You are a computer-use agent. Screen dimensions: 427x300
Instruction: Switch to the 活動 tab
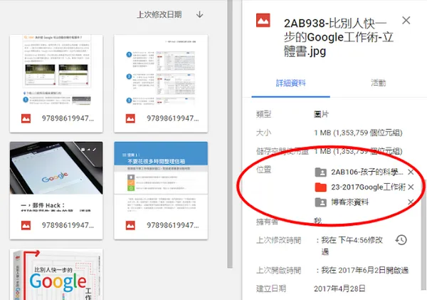click(379, 83)
